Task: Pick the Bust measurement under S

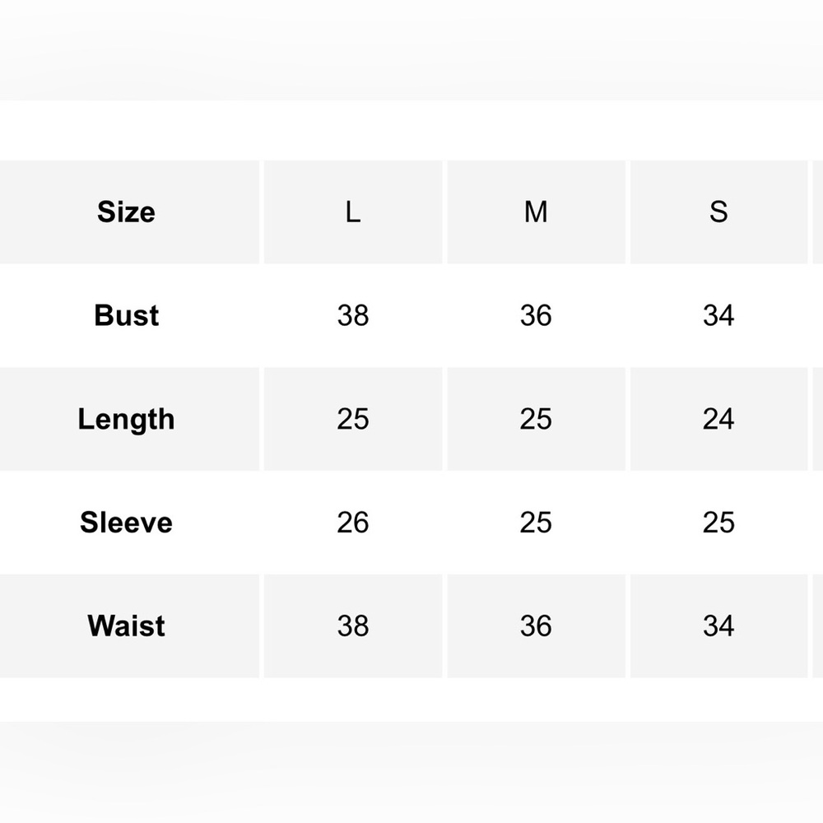Action: pyautogui.click(x=718, y=316)
